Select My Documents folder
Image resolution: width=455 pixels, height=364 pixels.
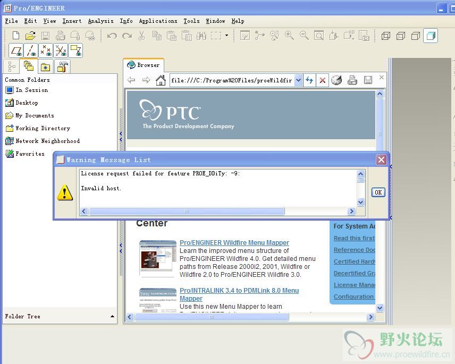[x=30, y=115]
